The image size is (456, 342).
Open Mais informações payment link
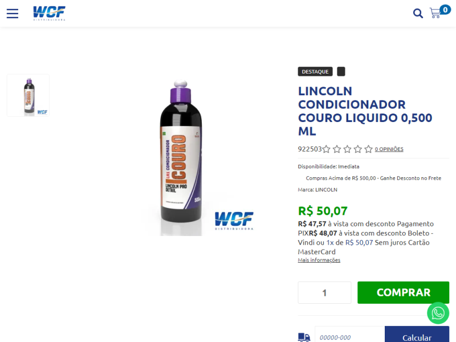[319, 260]
